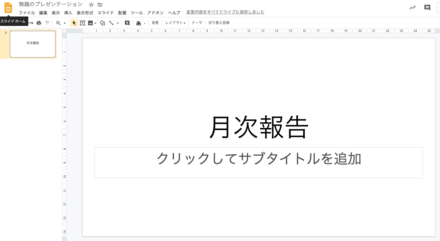Star this untitled presentation
The height and width of the screenshot is (241, 440).
tap(91, 5)
